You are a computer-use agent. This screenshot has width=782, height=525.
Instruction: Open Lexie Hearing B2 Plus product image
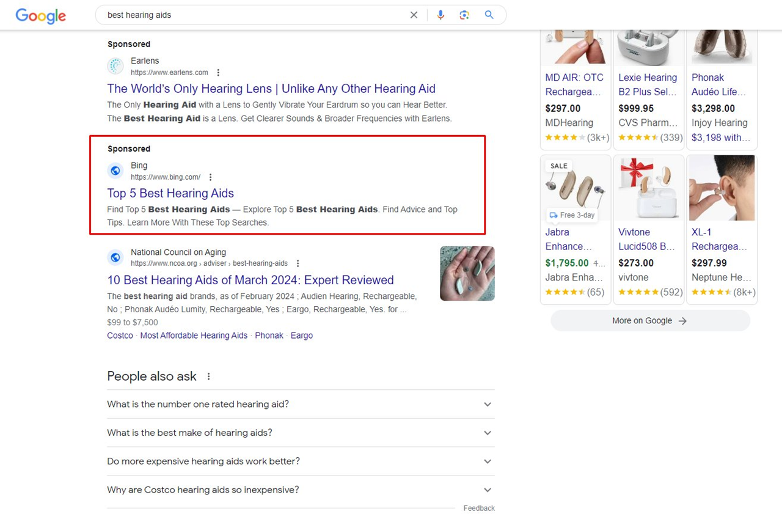[x=649, y=47]
